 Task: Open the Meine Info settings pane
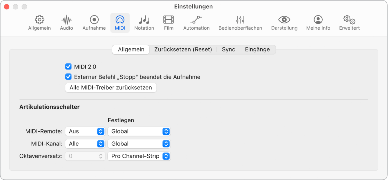pos(318,23)
